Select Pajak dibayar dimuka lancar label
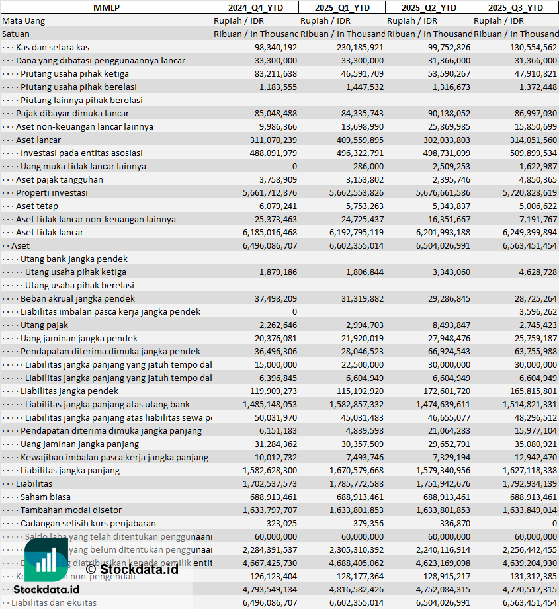Screen dimensions: 559x609 click(x=72, y=114)
